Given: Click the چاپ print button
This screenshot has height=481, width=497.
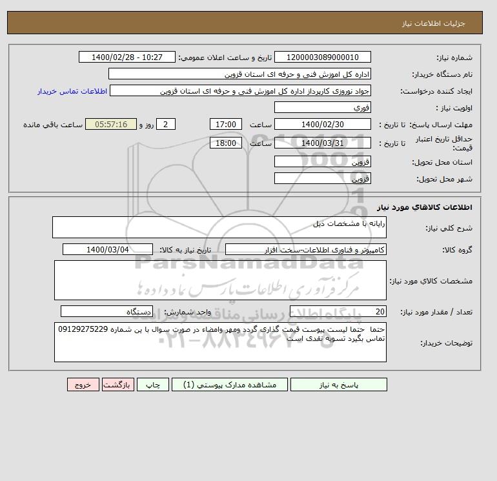Looking at the screenshot, I should point(153,385).
